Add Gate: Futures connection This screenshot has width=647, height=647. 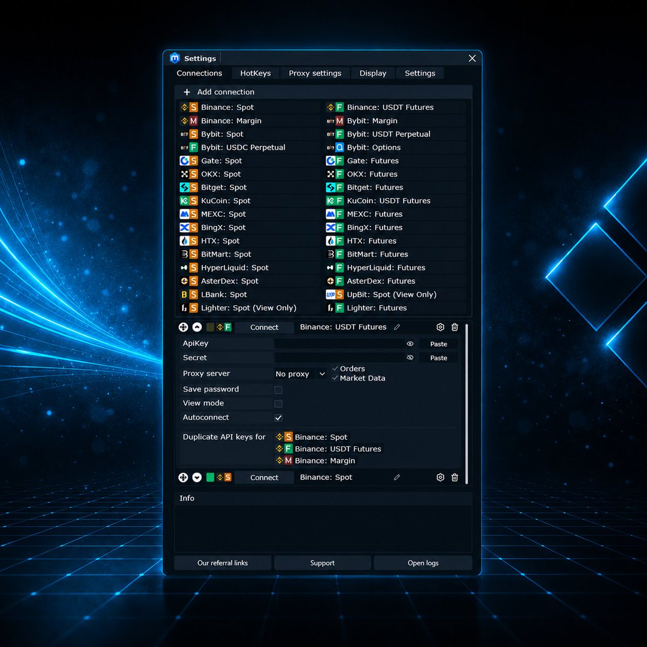395,161
